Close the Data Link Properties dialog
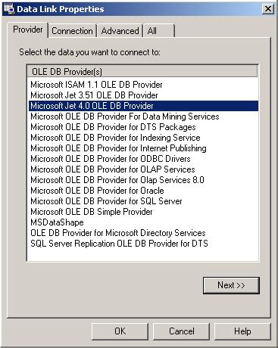The height and width of the screenshot is (348, 278). tap(267, 9)
